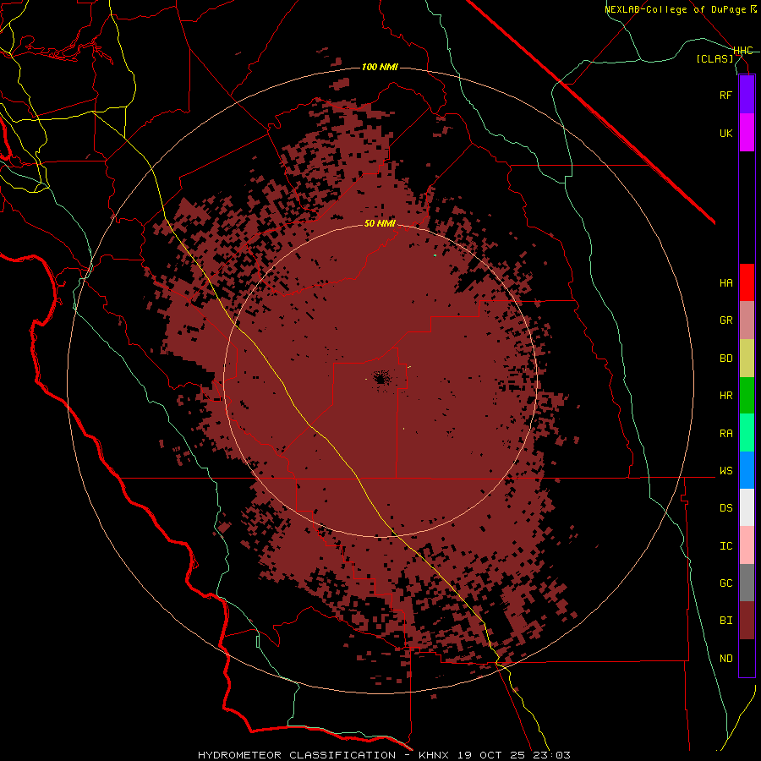The image size is (761, 761).
Task: Click the DS legend label
Action: pos(725,508)
